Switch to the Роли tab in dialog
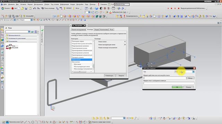This screenshot has width=222, height=124. point(112,30)
